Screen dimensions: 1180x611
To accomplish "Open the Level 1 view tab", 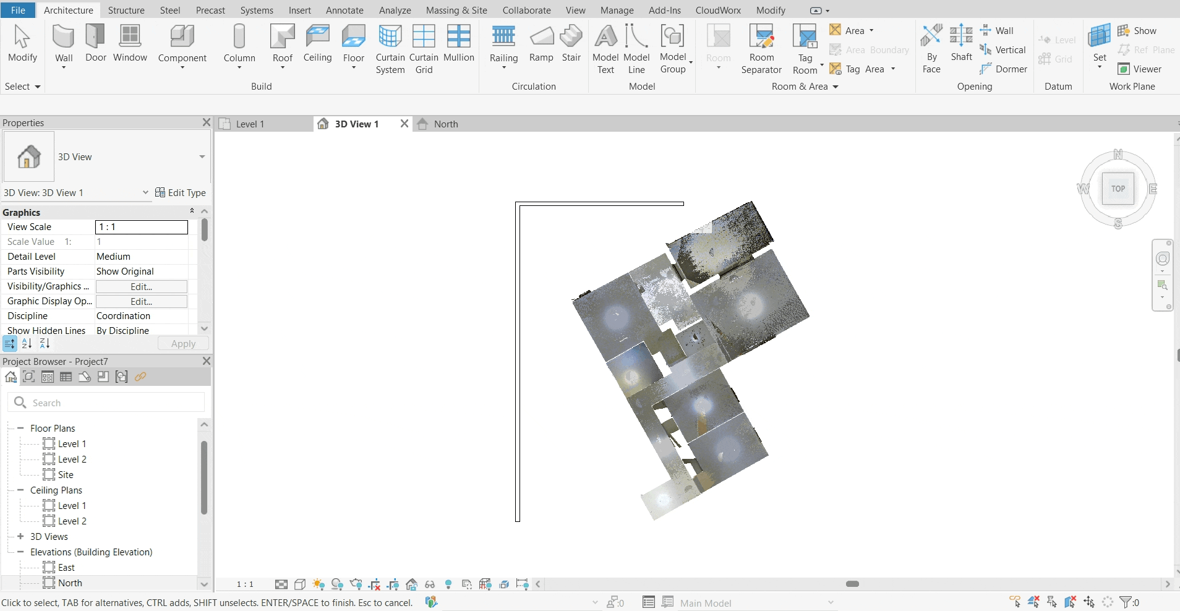I will click(x=249, y=124).
